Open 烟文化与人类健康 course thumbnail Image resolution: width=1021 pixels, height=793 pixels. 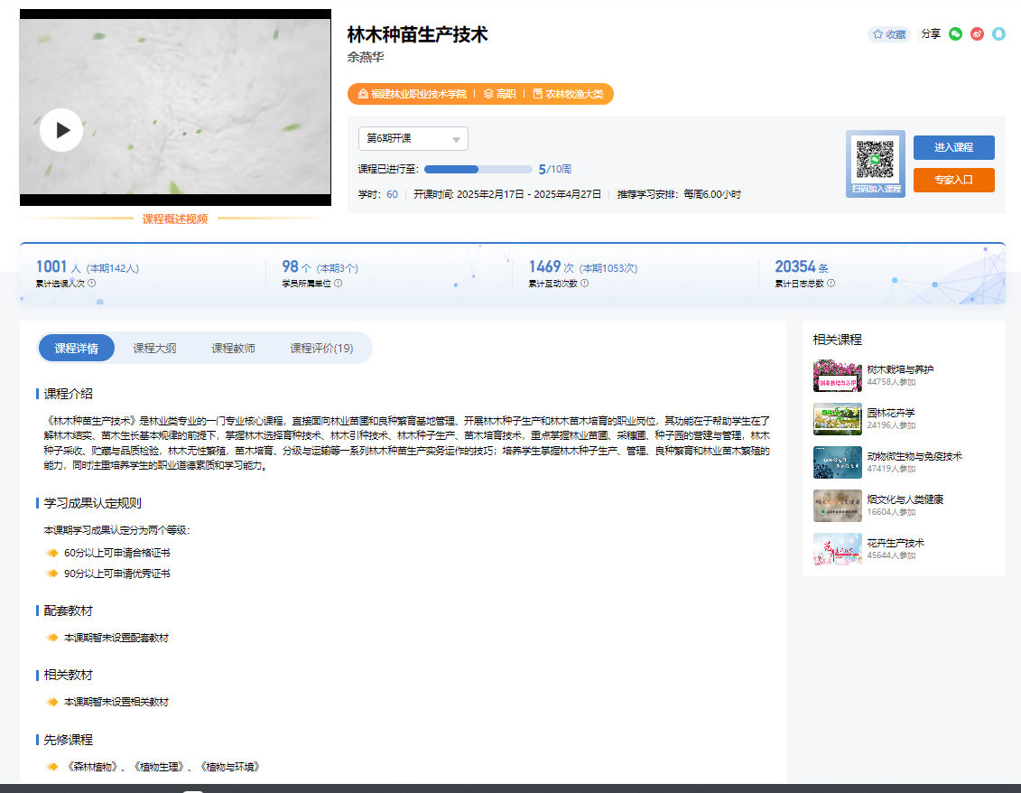pyautogui.click(x=838, y=506)
